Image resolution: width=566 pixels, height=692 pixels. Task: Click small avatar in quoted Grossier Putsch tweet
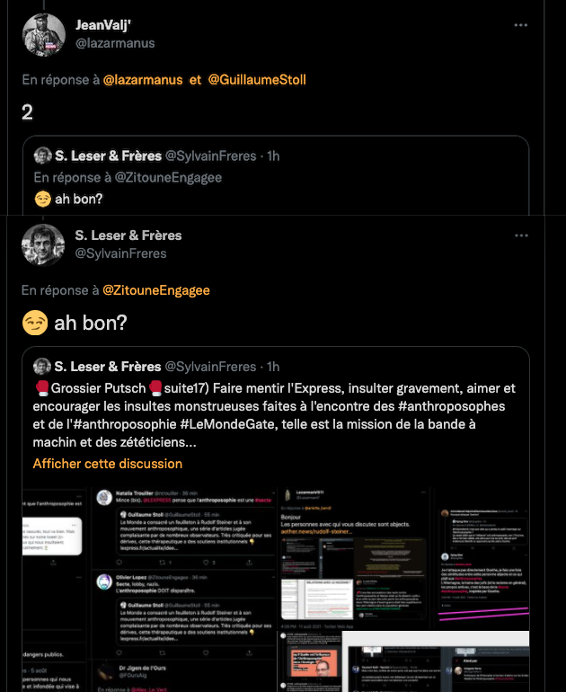41,367
